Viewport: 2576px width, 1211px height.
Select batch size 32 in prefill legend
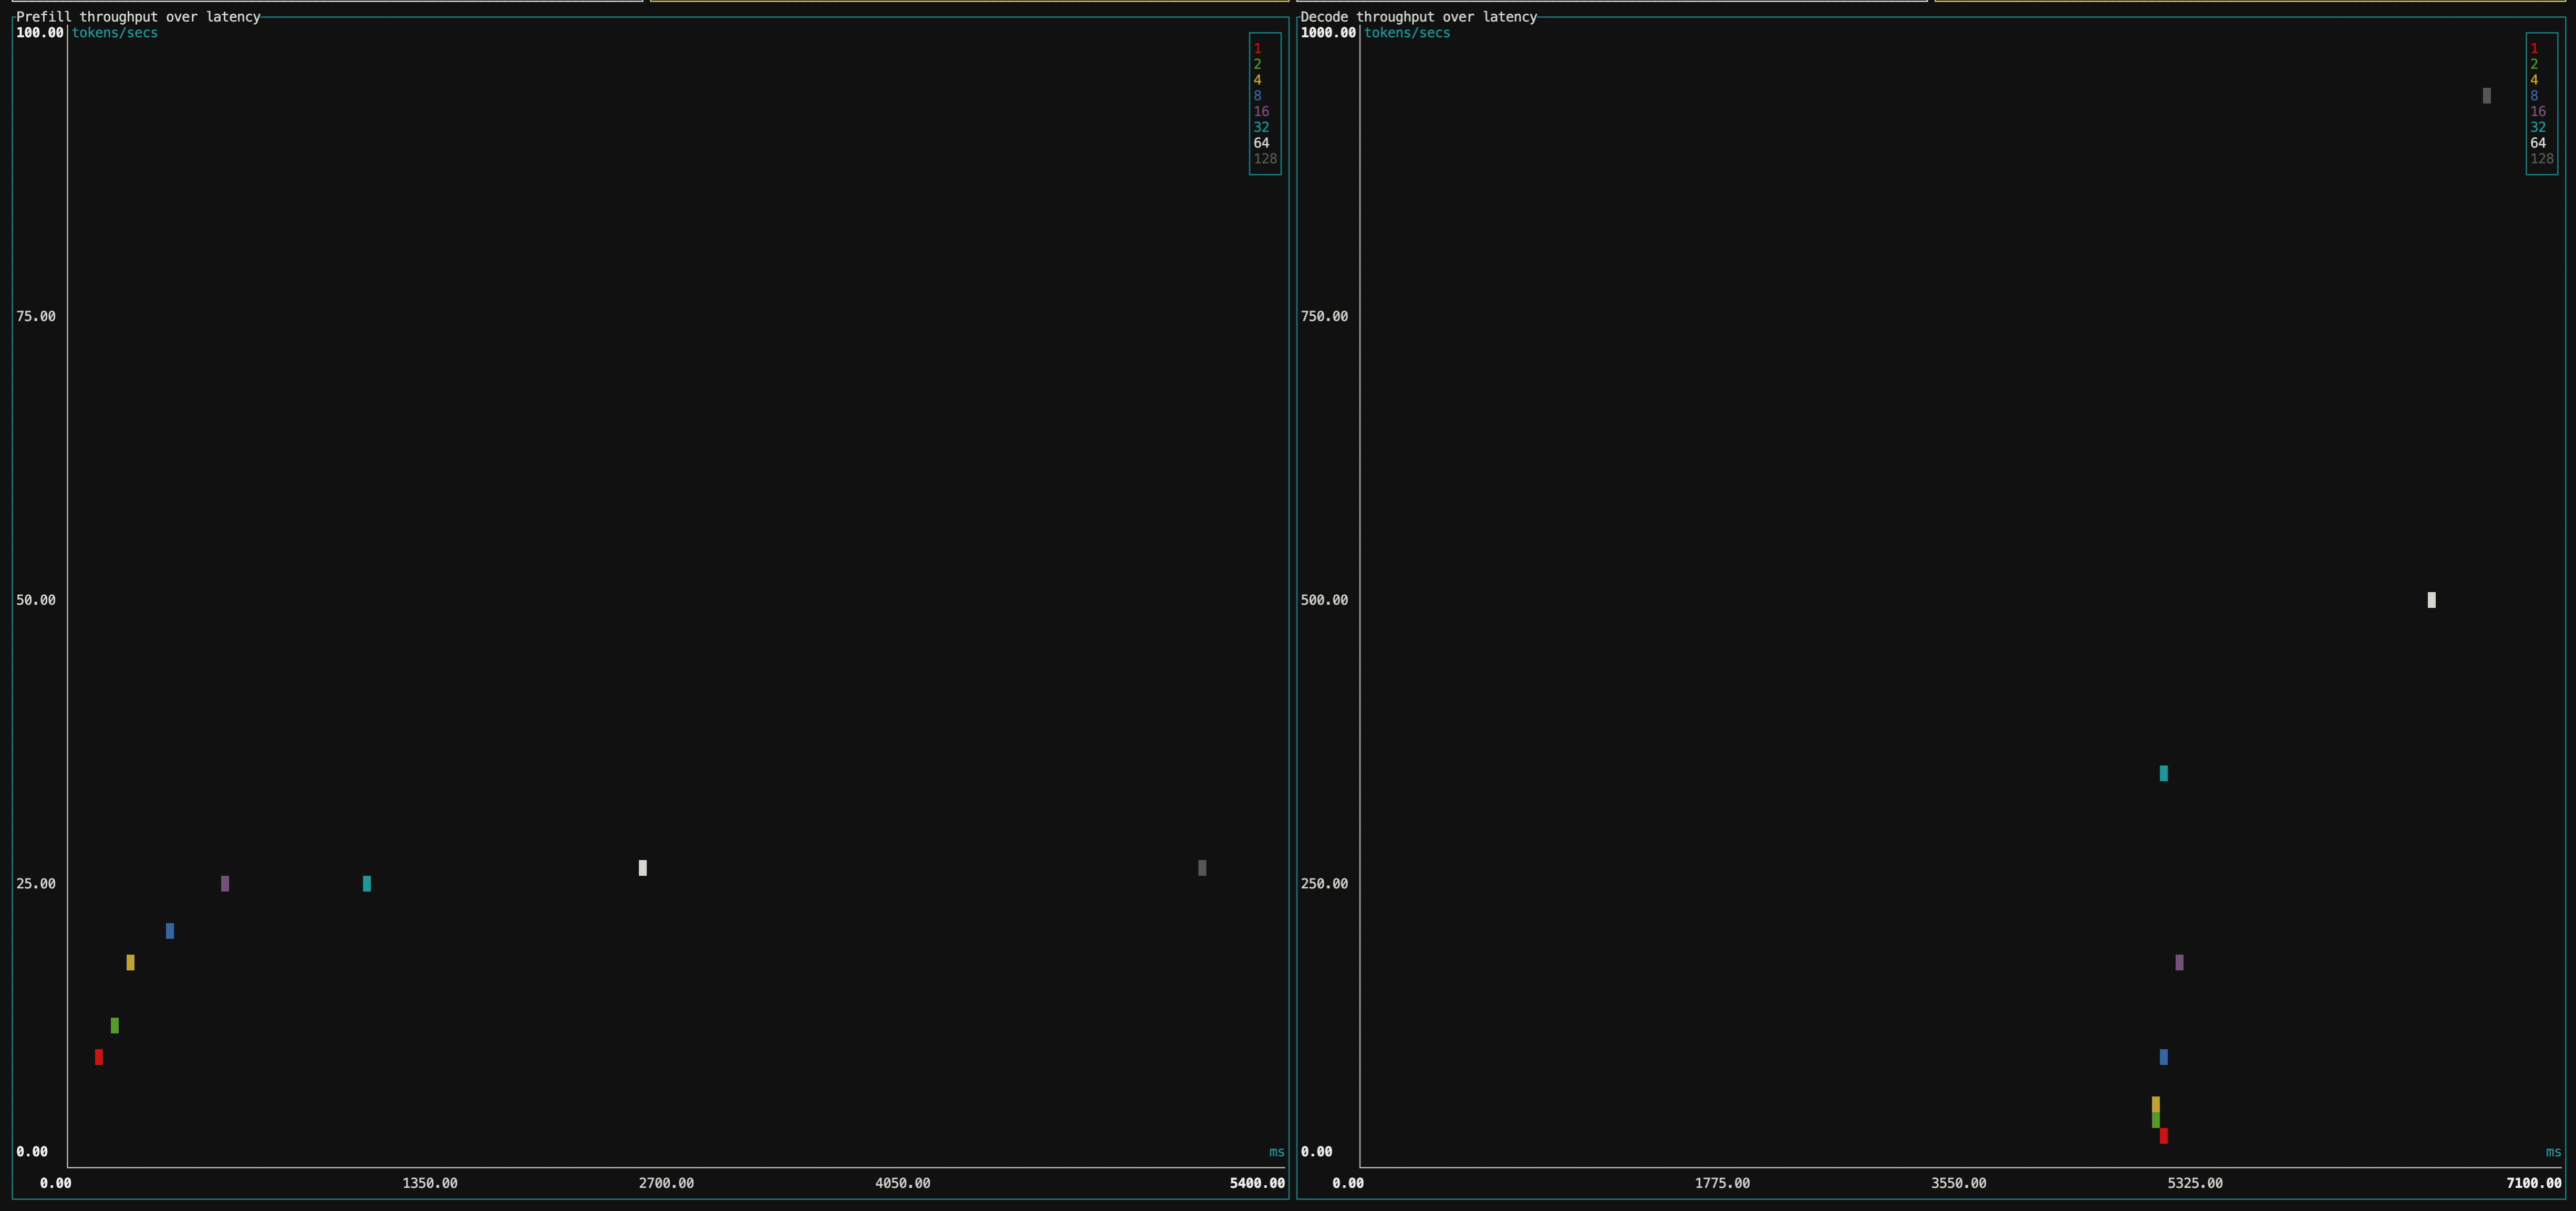1259,127
